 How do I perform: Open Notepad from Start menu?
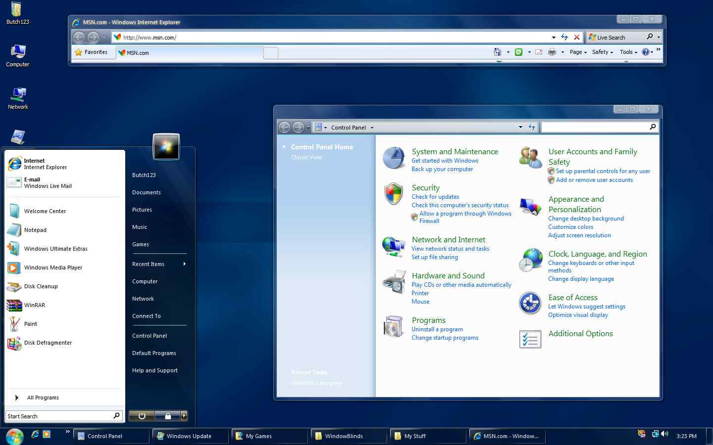pyautogui.click(x=64, y=230)
